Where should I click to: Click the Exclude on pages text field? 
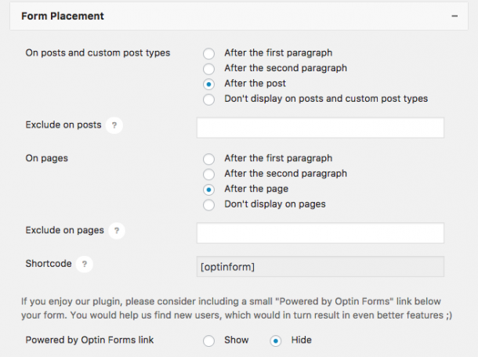click(320, 233)
